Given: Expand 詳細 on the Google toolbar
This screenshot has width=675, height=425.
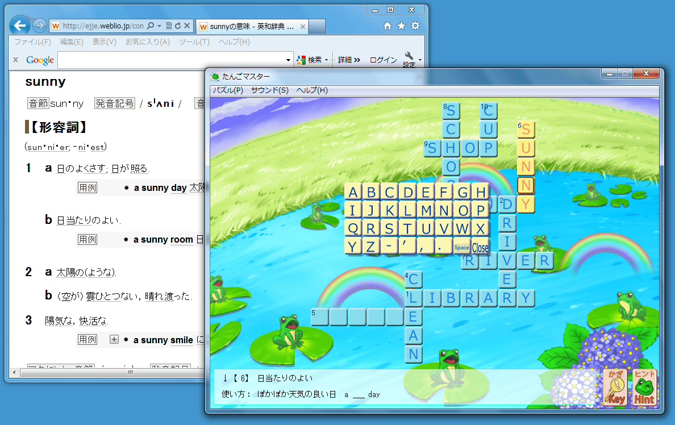Looking at the screenshot, I should click(349, 60).
